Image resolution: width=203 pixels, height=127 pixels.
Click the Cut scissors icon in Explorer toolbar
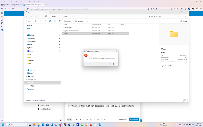click(x=36, y=21)
